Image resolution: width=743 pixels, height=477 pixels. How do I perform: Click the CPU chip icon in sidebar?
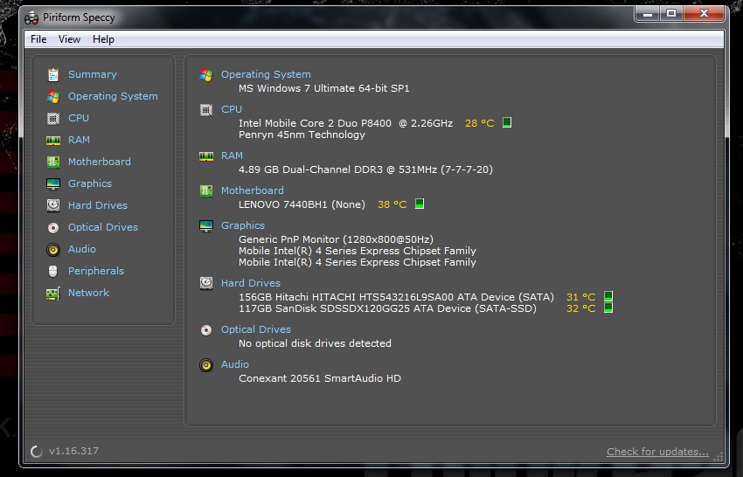tap(53, 119)
